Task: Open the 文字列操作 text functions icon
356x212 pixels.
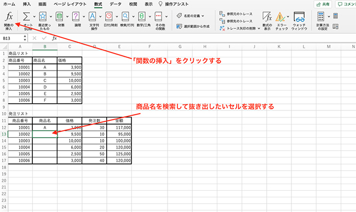Action: tap(93, 16)
